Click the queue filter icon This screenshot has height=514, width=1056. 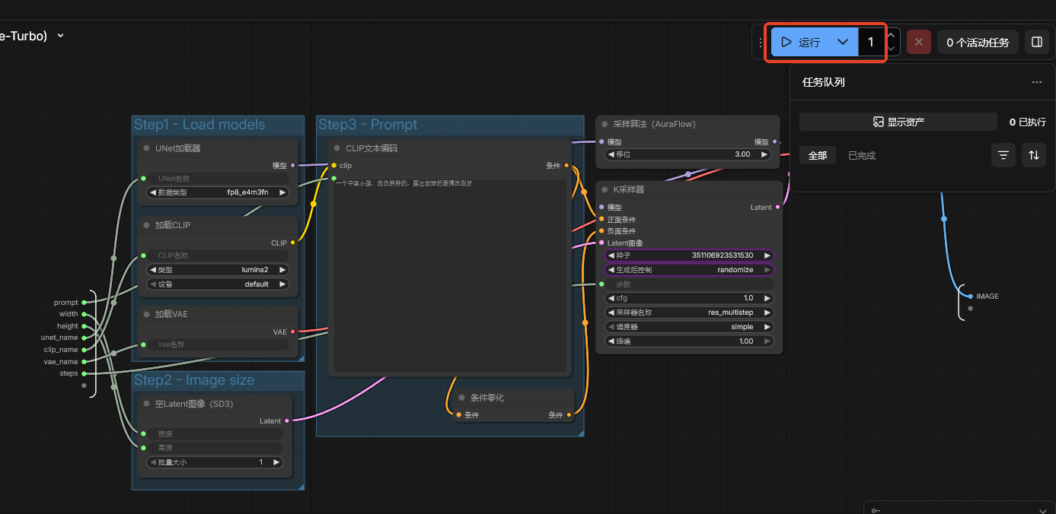[1003, 155]
